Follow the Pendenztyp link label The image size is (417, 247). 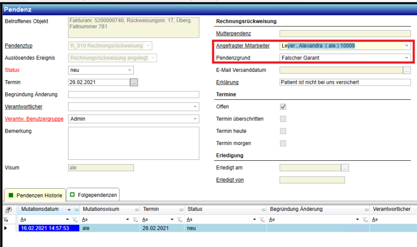[x=19, y=46]
